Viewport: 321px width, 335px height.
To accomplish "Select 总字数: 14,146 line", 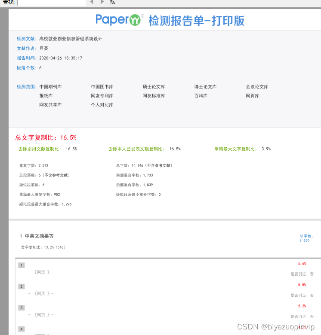I will click(x=144, y=166).
